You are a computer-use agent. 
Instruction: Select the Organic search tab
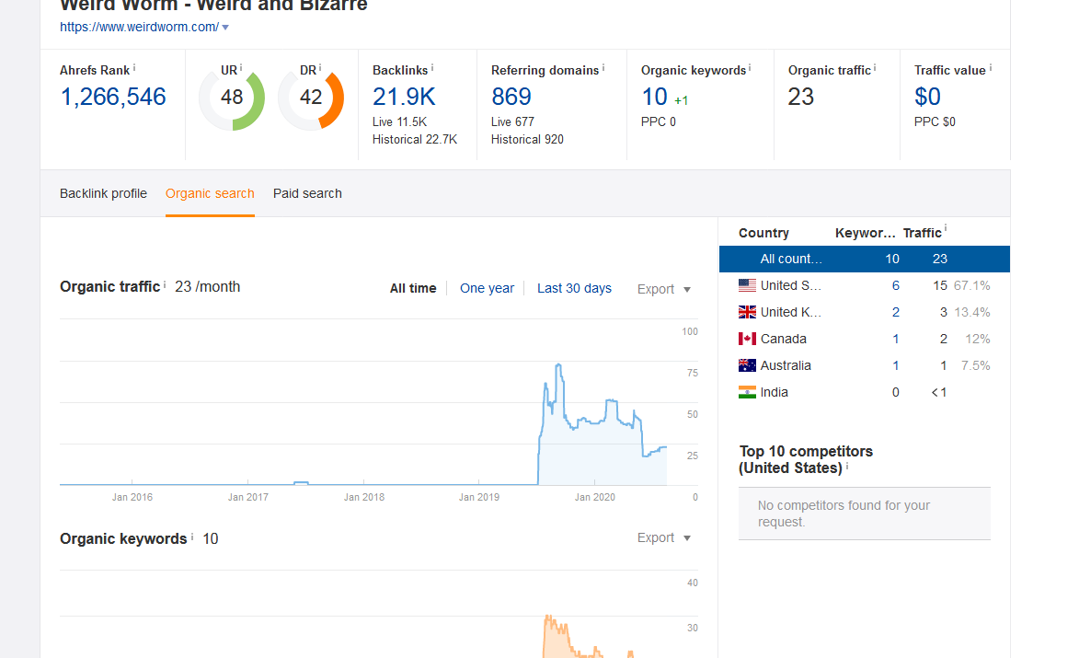click(x=210, y=193)
